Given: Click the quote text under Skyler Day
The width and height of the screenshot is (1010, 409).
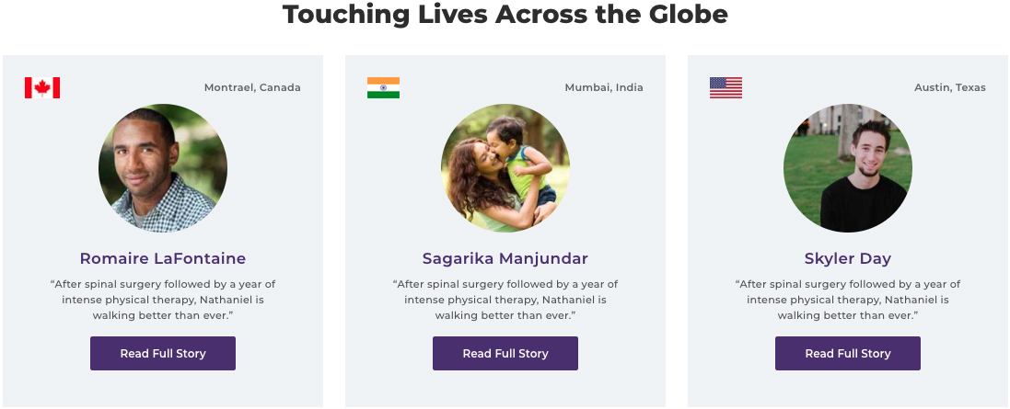Looking at the screenshot, I should coord(848,300).
